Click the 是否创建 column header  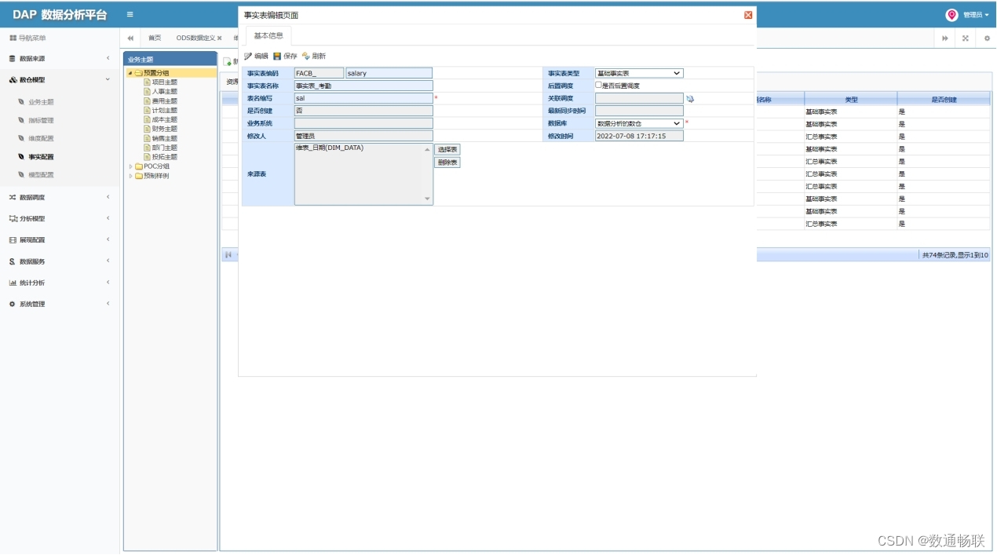point(944,100)
